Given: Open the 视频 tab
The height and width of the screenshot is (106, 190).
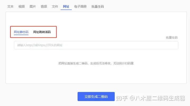Looking at the screenshot, I should point(21,7).
